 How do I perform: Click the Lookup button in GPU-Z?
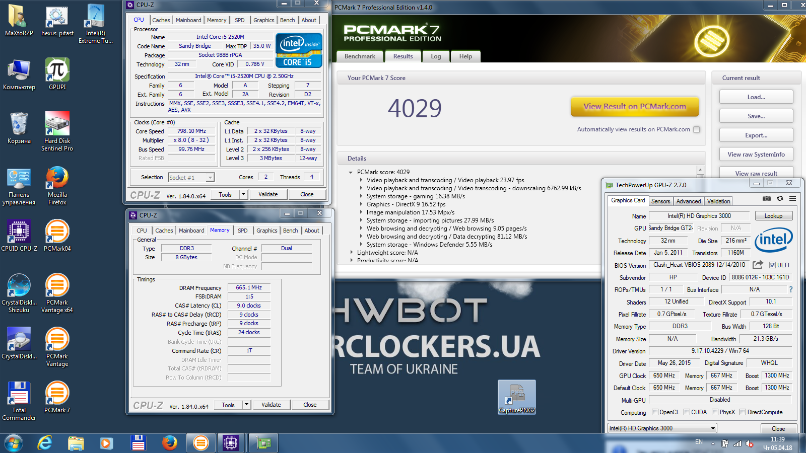[774, 216]
